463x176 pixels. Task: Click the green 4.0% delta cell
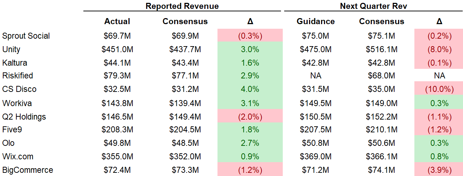tap(250, 89)
